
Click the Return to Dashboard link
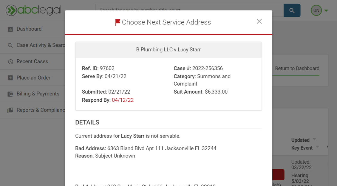pyautogui.click(x=297, y=68)
